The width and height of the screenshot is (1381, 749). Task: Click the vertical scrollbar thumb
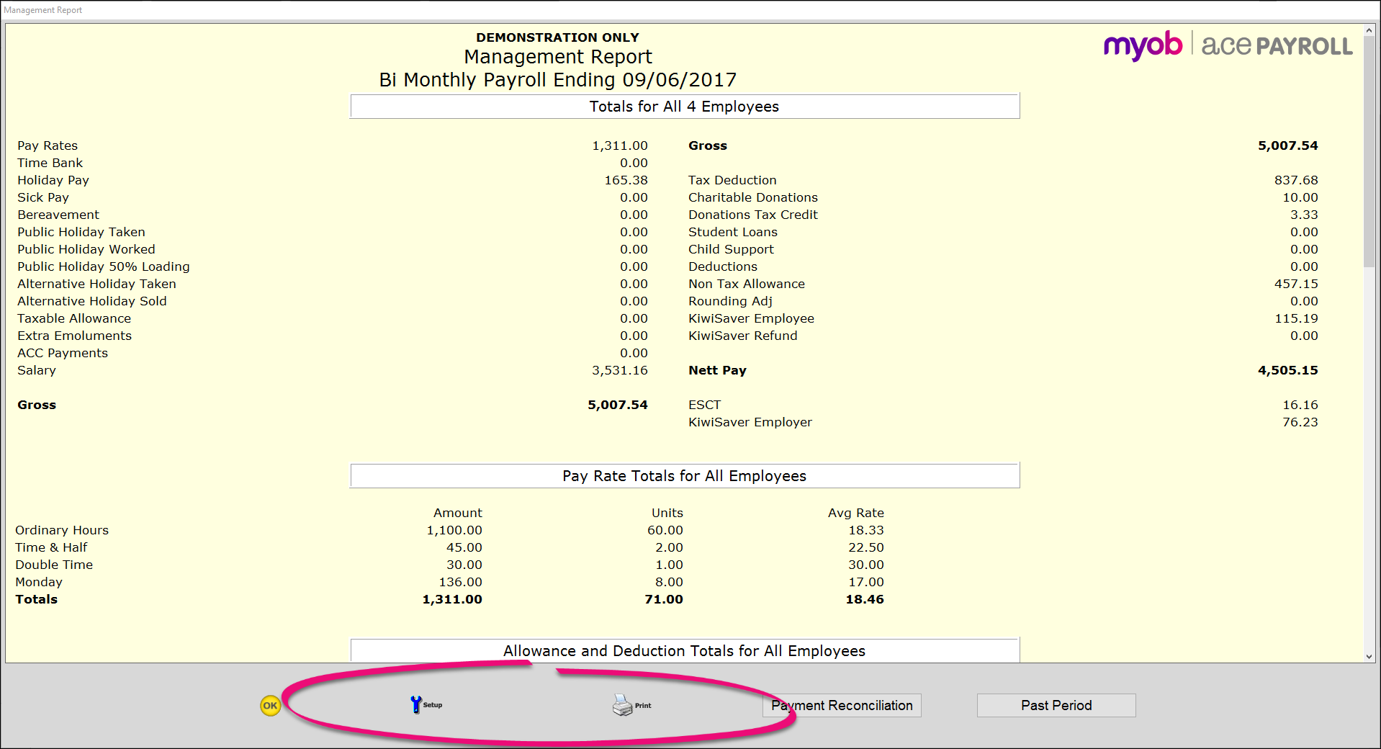(x=1369, y=151)
